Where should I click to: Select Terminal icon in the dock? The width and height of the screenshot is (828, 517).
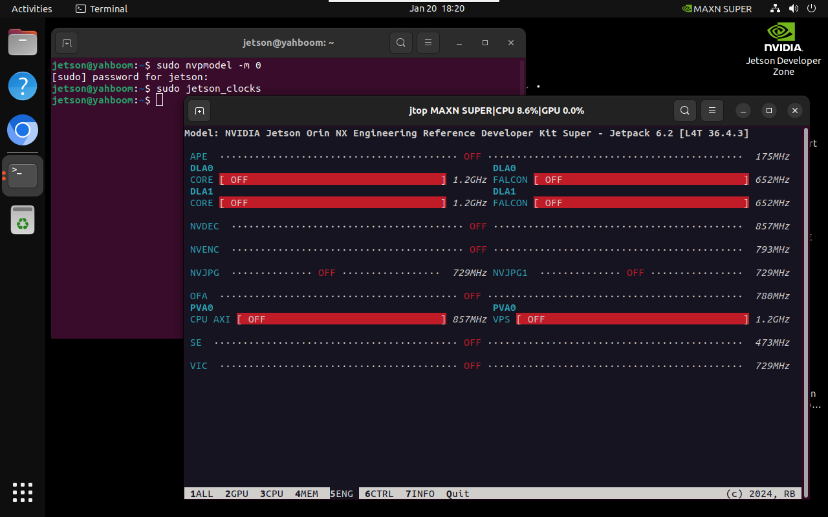coord(23,176)
